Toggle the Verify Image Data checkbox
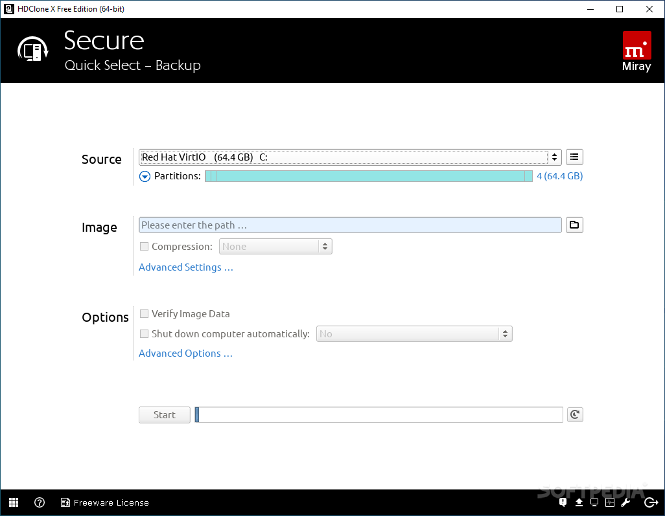665x516 pixels. coord(144,313)
